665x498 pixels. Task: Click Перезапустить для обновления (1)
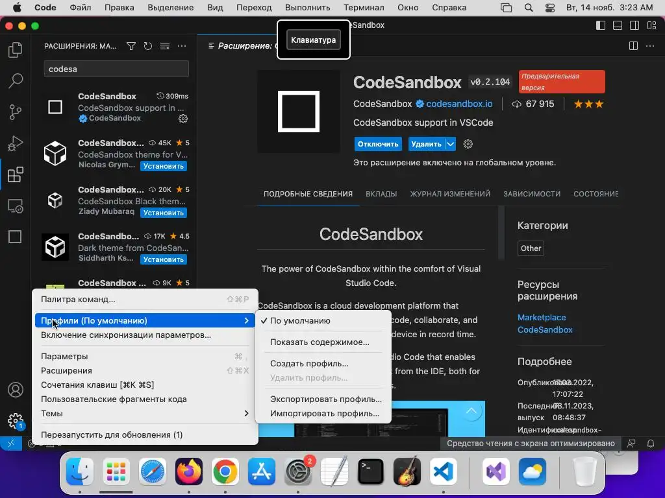click(145, 435)
